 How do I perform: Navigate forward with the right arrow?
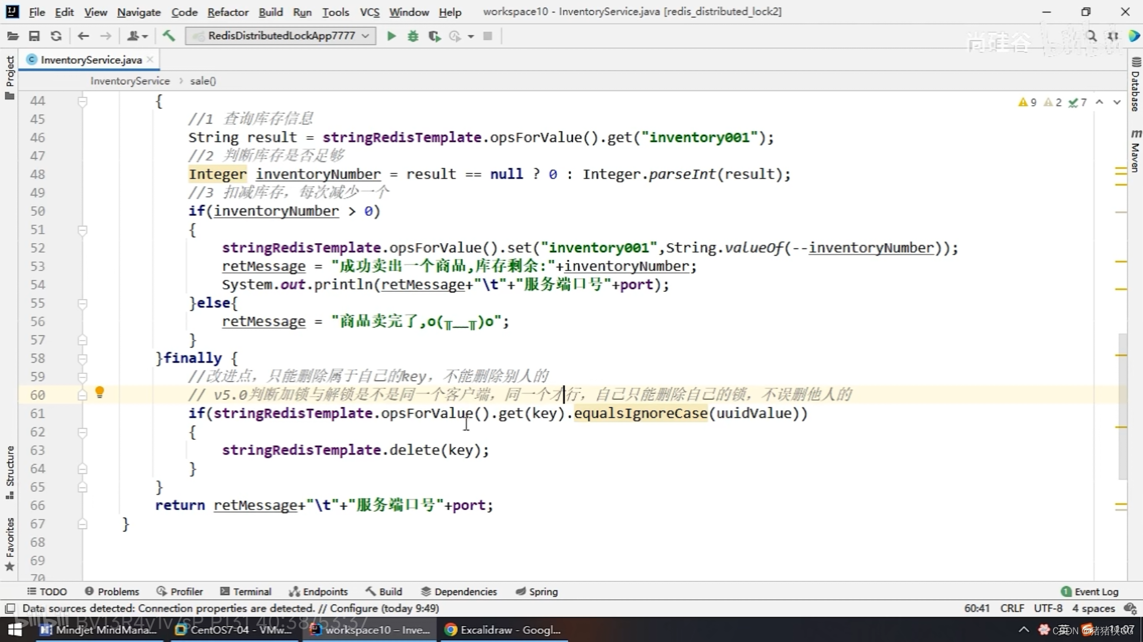[x=105, y=36]
